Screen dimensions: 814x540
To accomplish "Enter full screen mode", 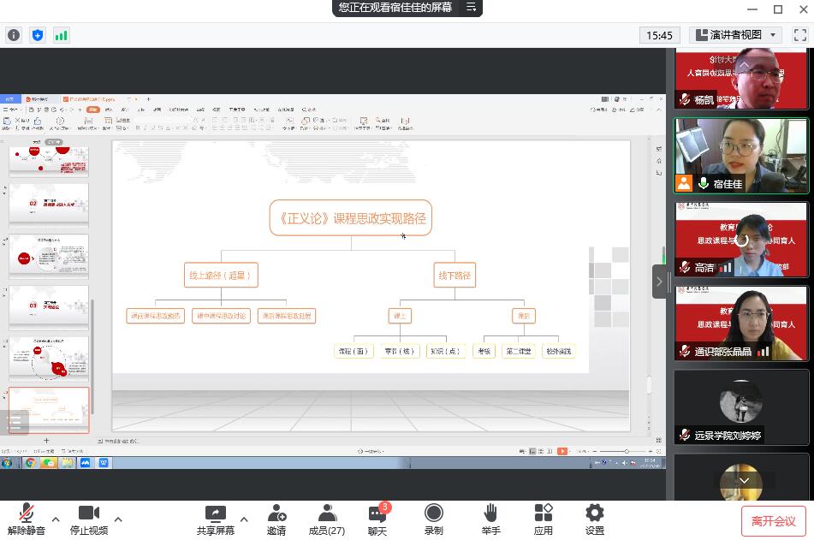I will pos(800,35).
